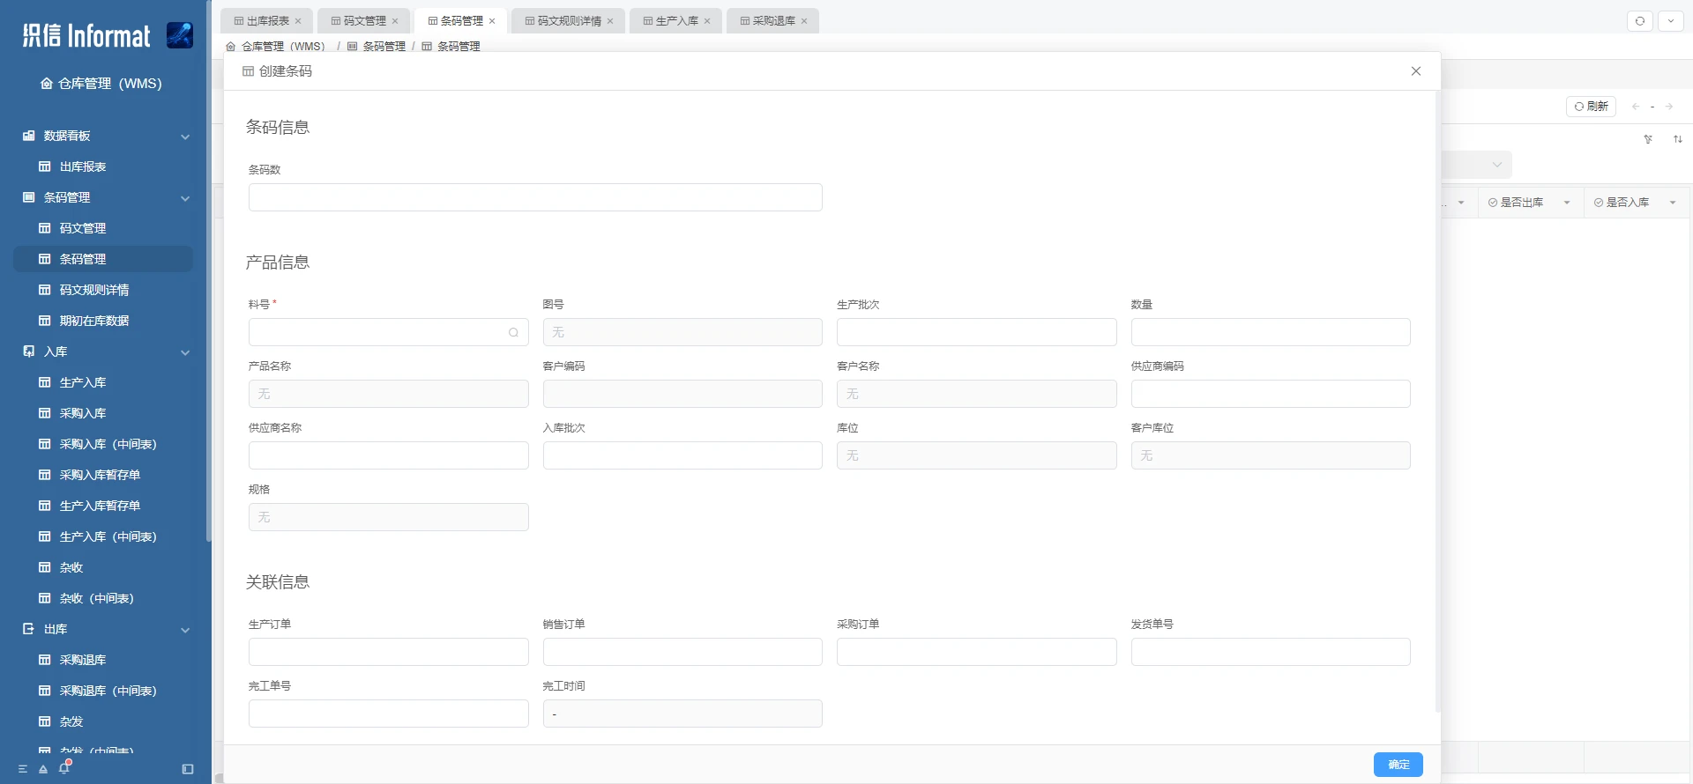
Task: Go to next page with right arrow
Action: 1669,107
